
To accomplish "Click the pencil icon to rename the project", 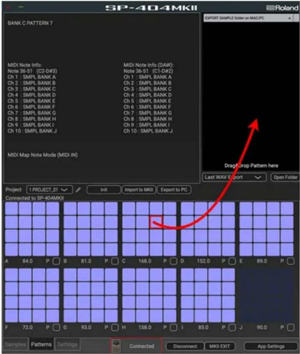I will coord(78,190).
